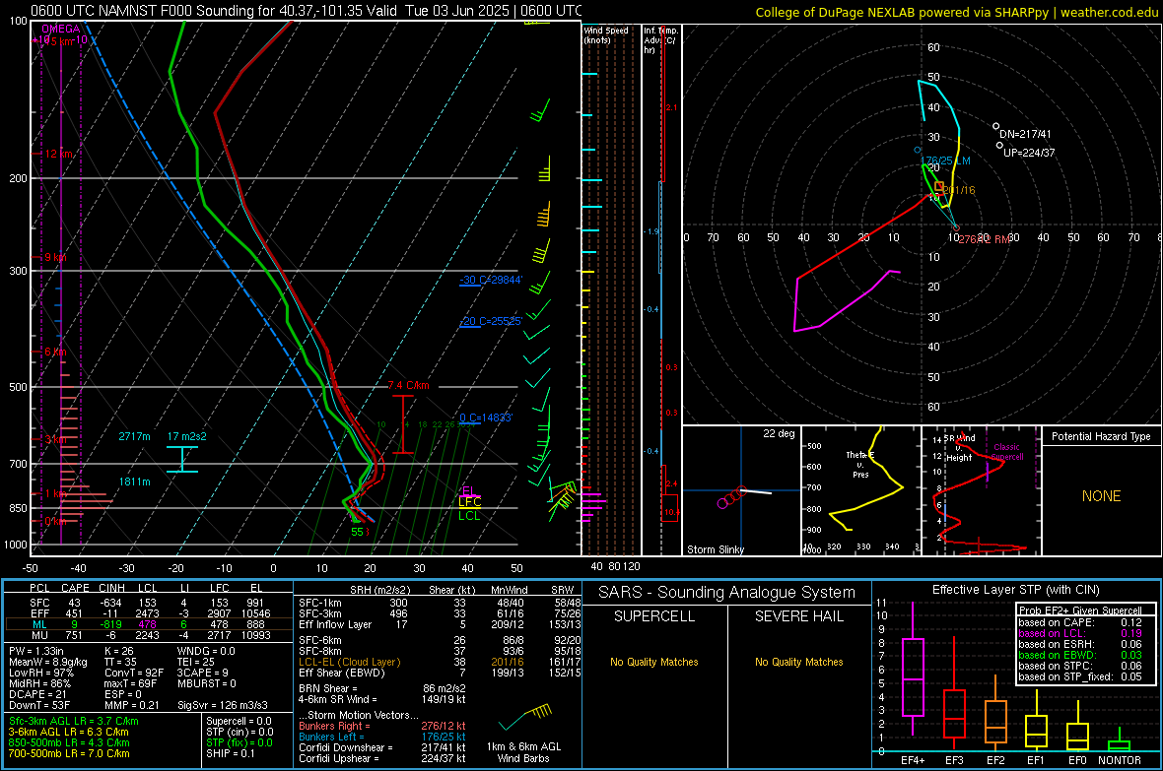
Task: Click the Classic Supercell label in SR wind plot
Action: 1006,452
